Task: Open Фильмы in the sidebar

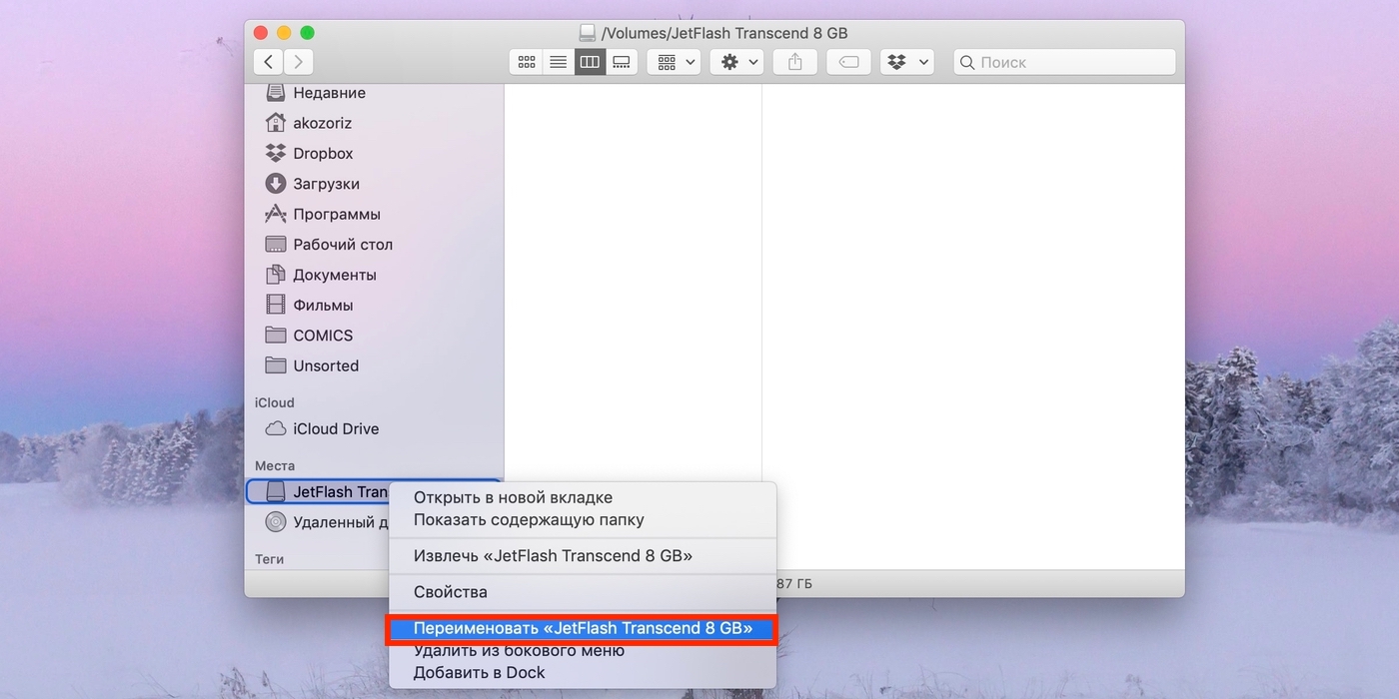Action: pos(374,305)
